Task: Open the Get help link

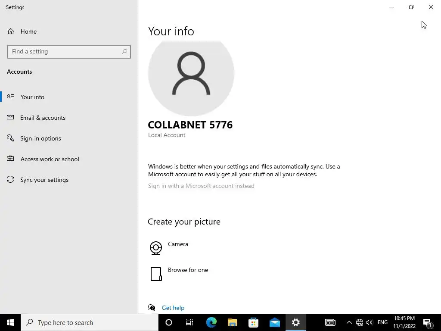Action: click(x=173, y=308)
